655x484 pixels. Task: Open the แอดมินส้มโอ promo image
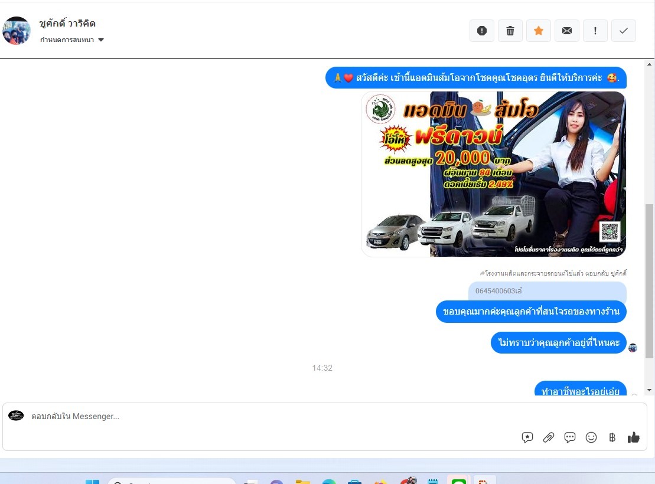[x=493, y=174]
